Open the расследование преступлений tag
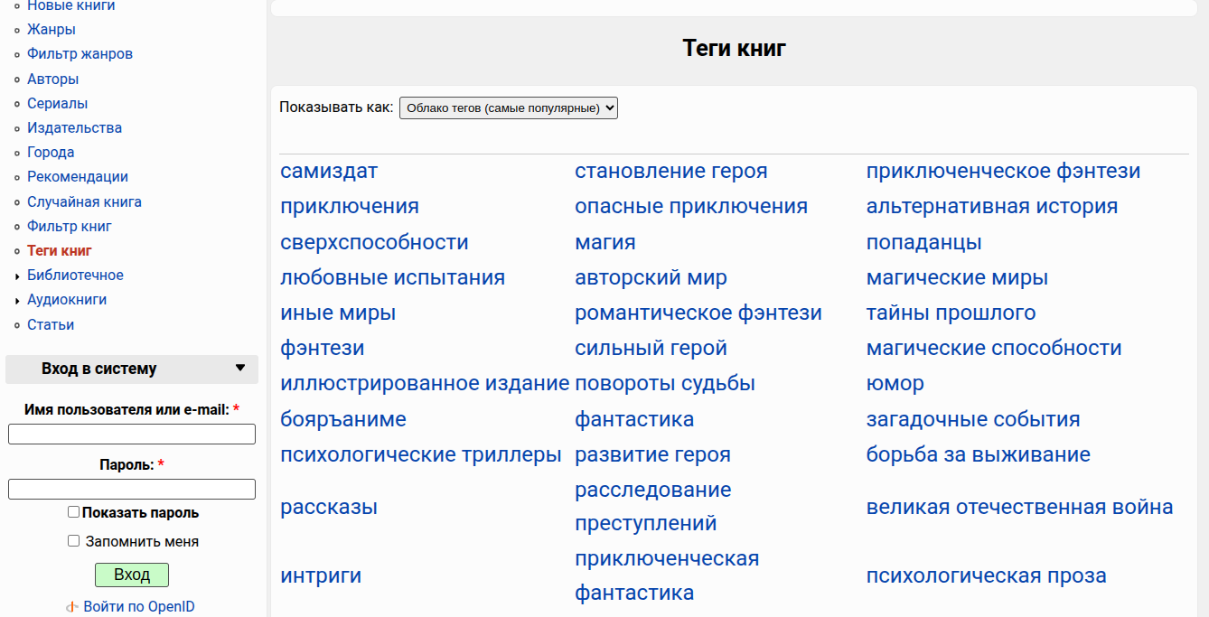Screen dimensions: 1209x617 pyautogui.click(x=652, y=507)
